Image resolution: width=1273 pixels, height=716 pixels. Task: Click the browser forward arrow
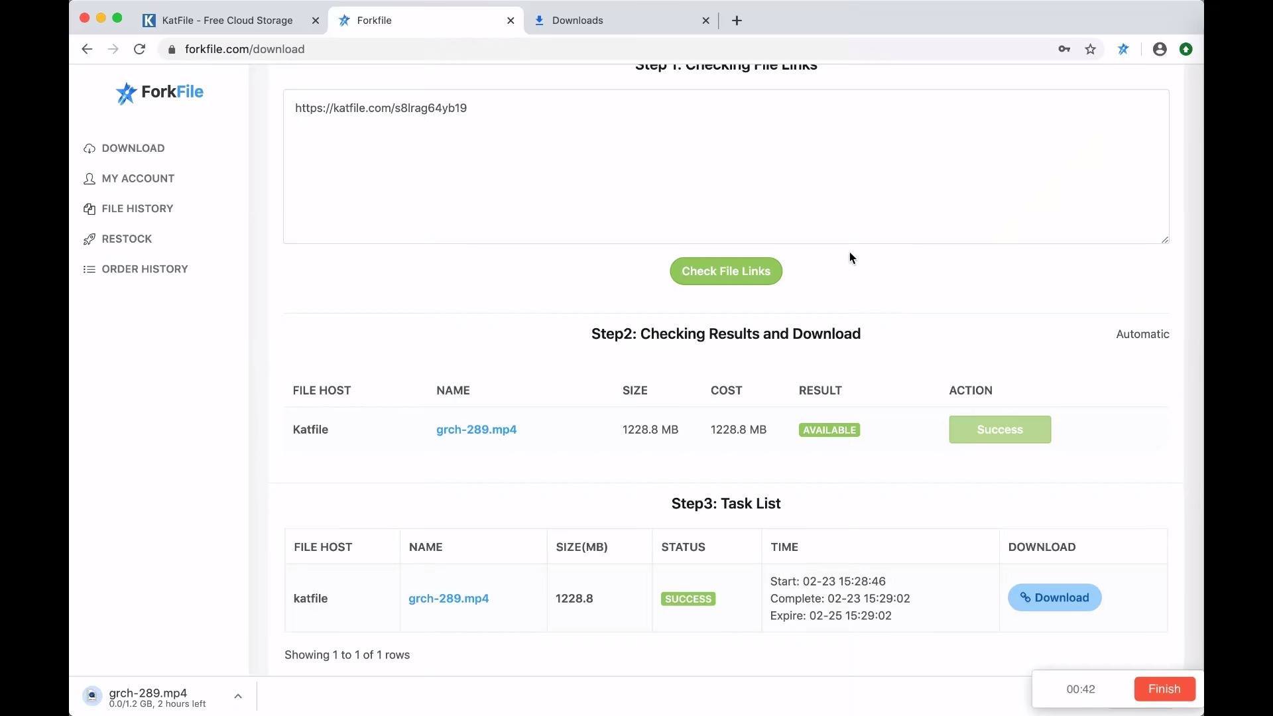click(113, 49)
